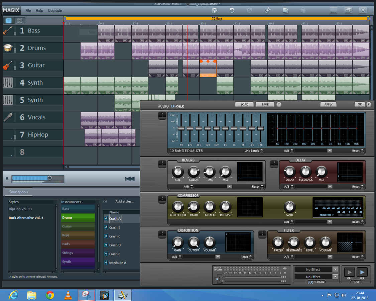This screenshot has height=301, width=376.
Task: Open VLC media player from taskbar
Action: point(68,295)
